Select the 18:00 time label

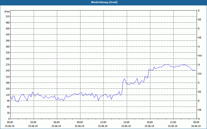point(150,122)
